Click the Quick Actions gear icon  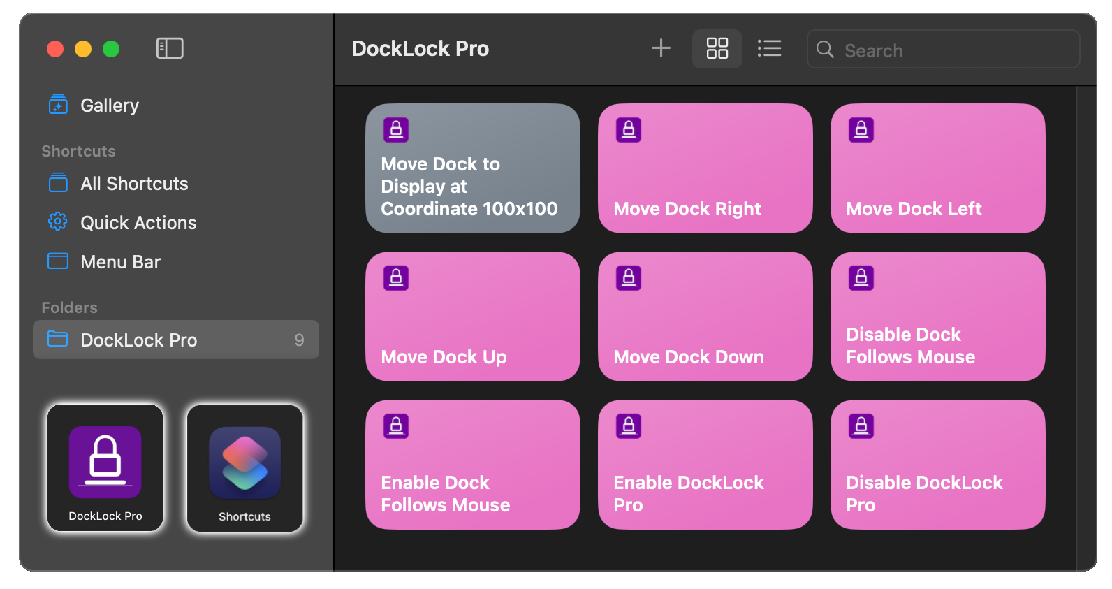58,222
